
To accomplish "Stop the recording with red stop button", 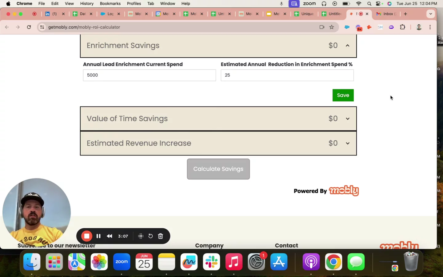I will (x=87, y=236).
